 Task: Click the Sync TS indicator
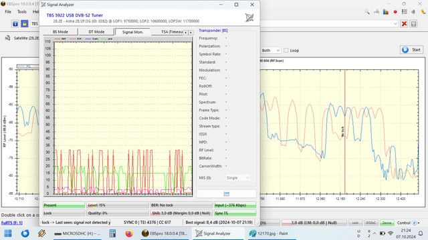point(235,213)
